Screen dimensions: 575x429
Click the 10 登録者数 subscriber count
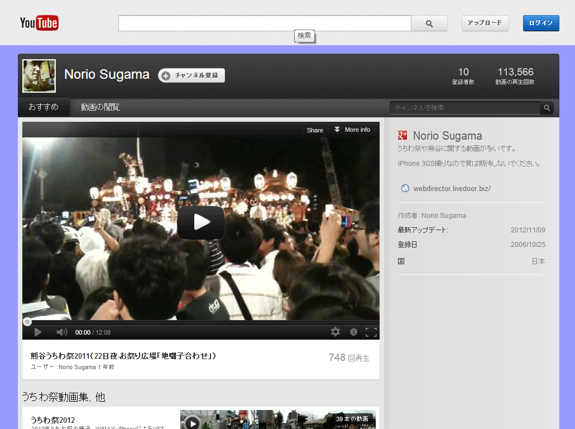click(463, 76)
